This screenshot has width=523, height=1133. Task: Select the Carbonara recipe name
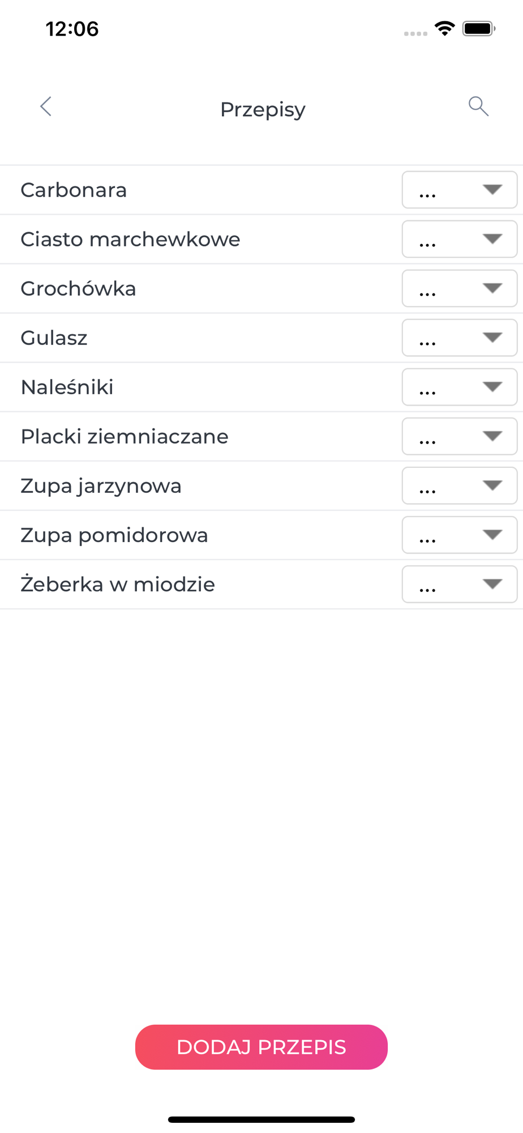(74, 190)
